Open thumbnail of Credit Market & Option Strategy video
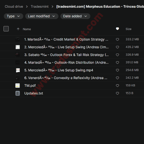 (18, 39)
